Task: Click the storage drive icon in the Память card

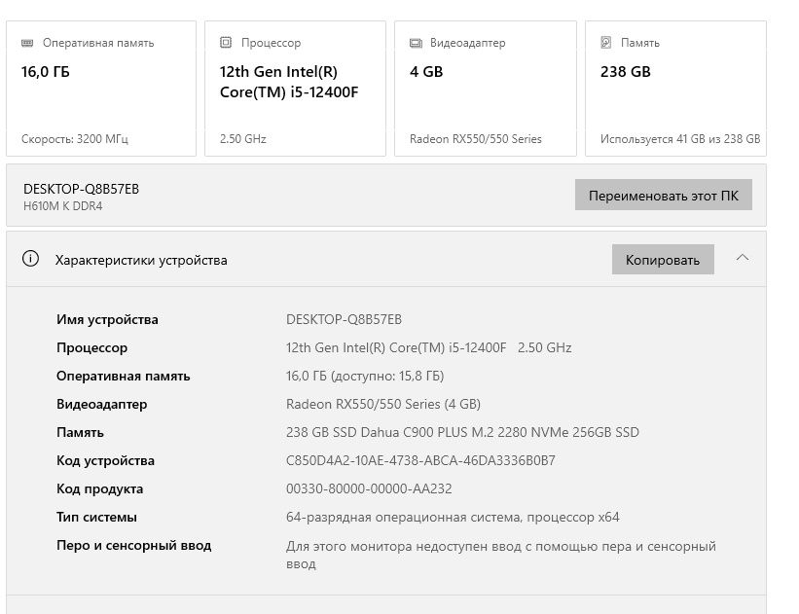Action: point(606,43)
